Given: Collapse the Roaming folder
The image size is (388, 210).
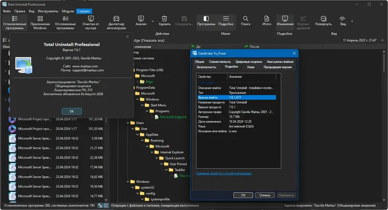Looking at the screenshot, I should [143, 141].
